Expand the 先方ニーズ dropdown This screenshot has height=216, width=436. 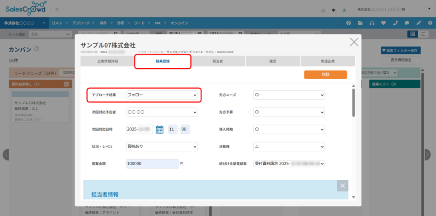click(289, 95)
